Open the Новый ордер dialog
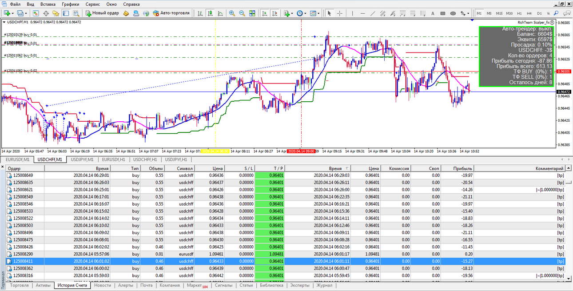The height and width of the screenshot is (291, 573). tap(103, 13)
